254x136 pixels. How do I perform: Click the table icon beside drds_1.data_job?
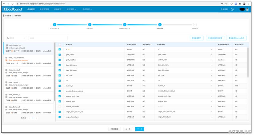coord(7,45)
